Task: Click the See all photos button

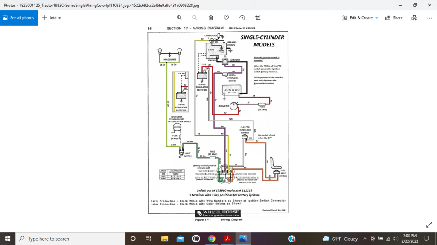Action: pyautogui.click(x=19, y=18)
